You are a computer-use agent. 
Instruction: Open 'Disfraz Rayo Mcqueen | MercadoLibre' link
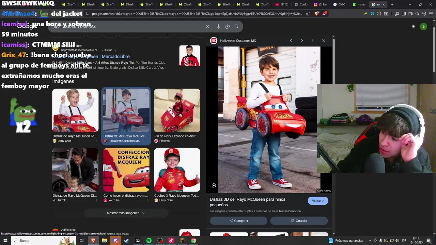click(x=91, y=56)
